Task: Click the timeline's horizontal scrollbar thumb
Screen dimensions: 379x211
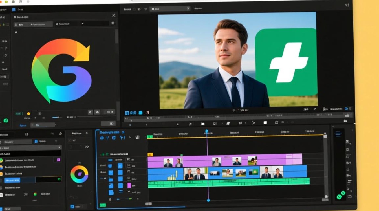Action: [x=148, y=204]
